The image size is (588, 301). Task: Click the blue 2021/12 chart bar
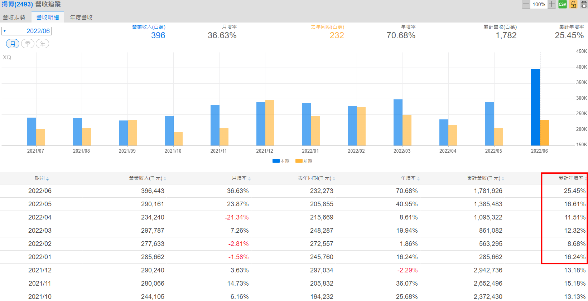[261, 124]
